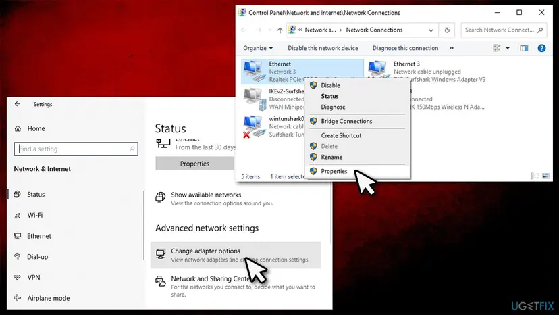Screen dimensions: 559x315
Task: Toggle the preview pane icon
Action: coord(524,48)
